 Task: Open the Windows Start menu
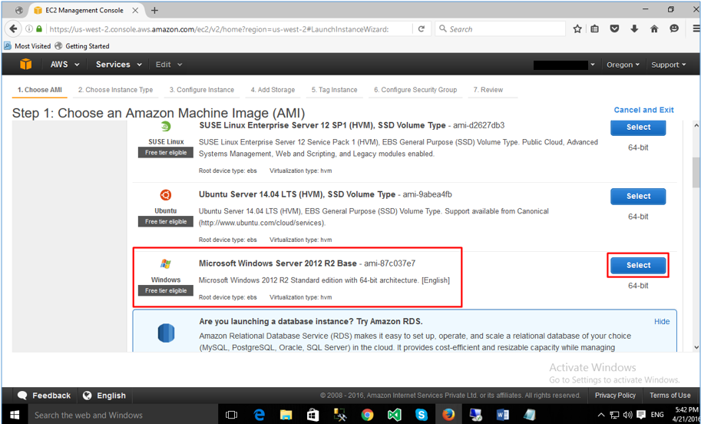[x=13, y=415]
